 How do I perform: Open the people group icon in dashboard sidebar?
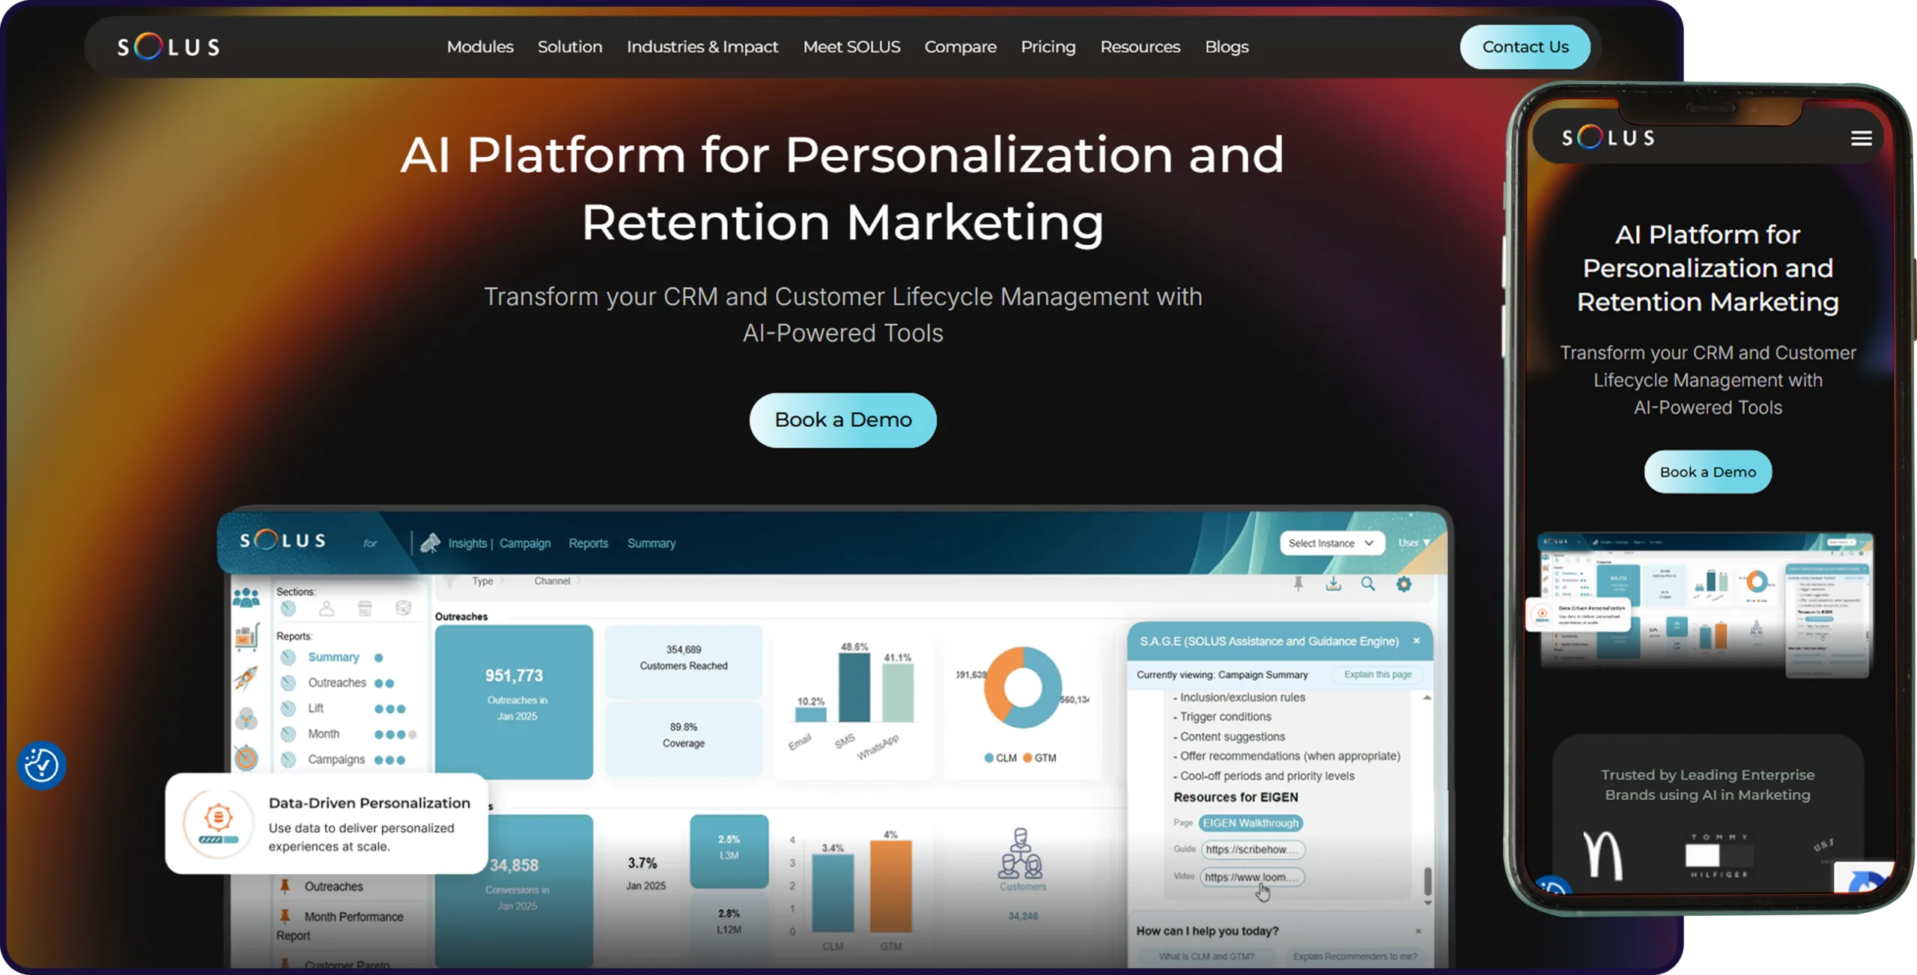coord(246,598)
